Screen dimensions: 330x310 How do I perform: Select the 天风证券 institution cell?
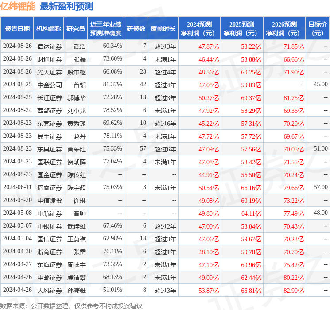click(50, 291)
